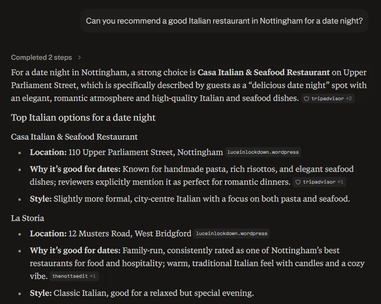Click the shield icon in tripadvisor +2 chip

tap(306, 99)
